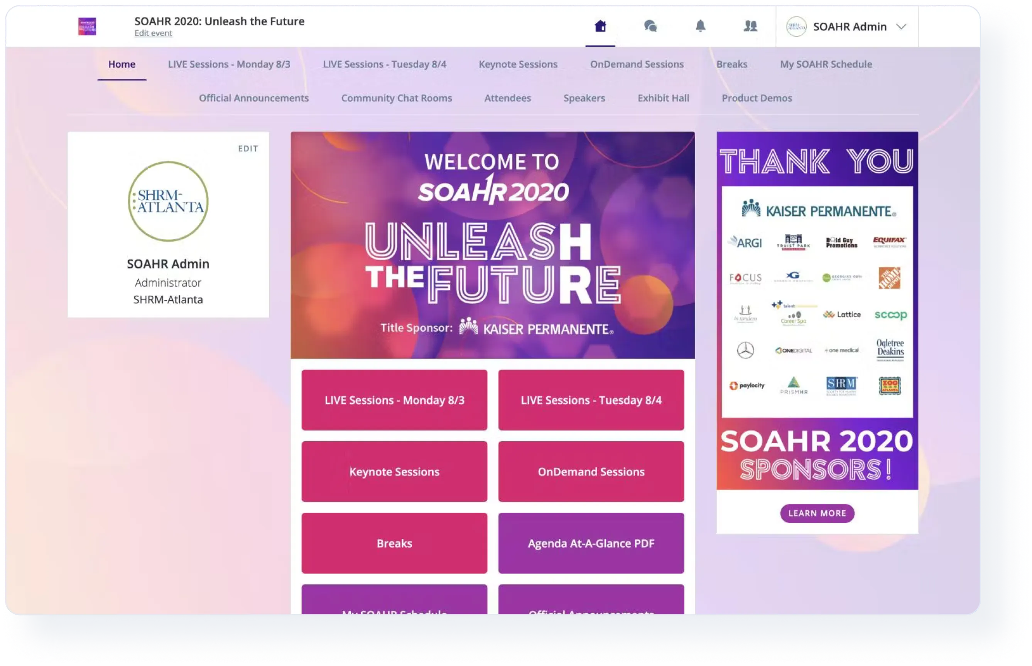Go to Community Chat Rooms tab
1032x666 pixels.
396,98
